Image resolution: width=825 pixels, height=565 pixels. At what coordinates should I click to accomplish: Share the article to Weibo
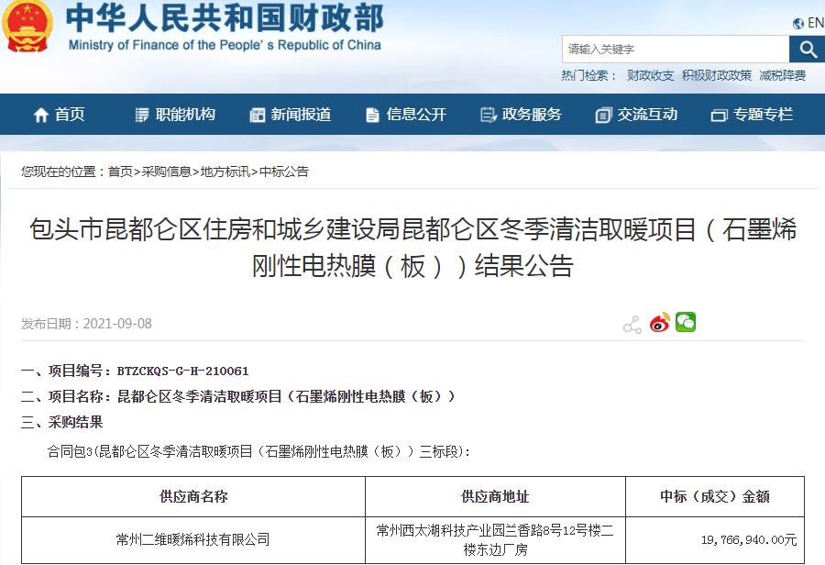click(x=659, y=323)
